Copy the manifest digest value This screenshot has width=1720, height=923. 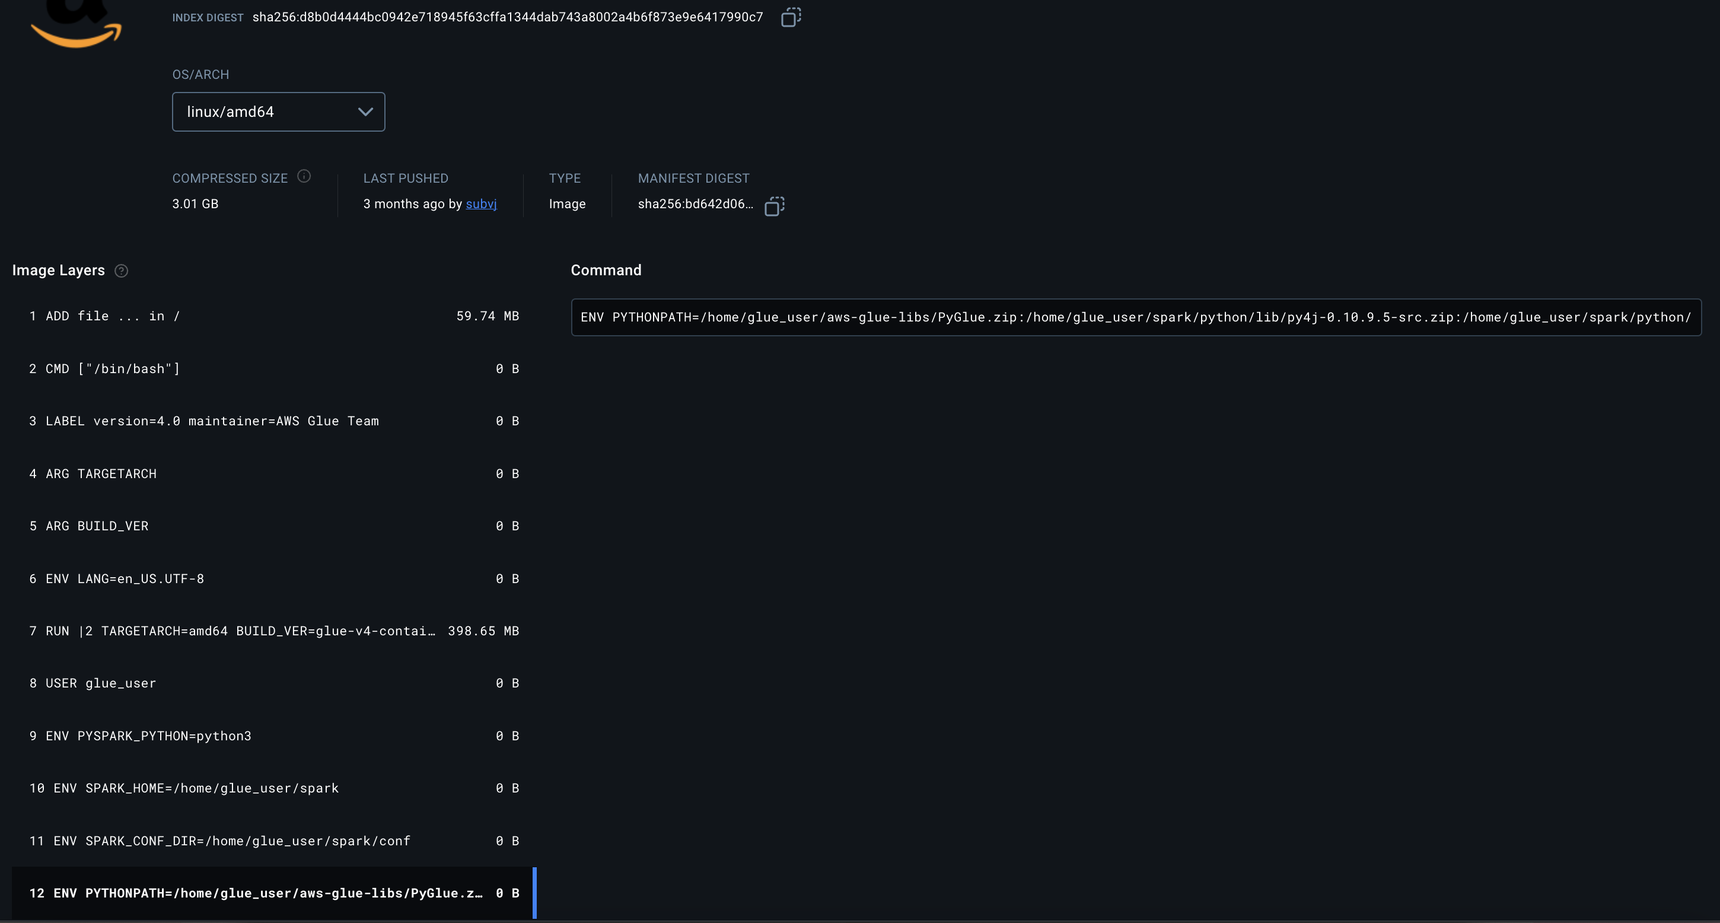pos(774,206)
